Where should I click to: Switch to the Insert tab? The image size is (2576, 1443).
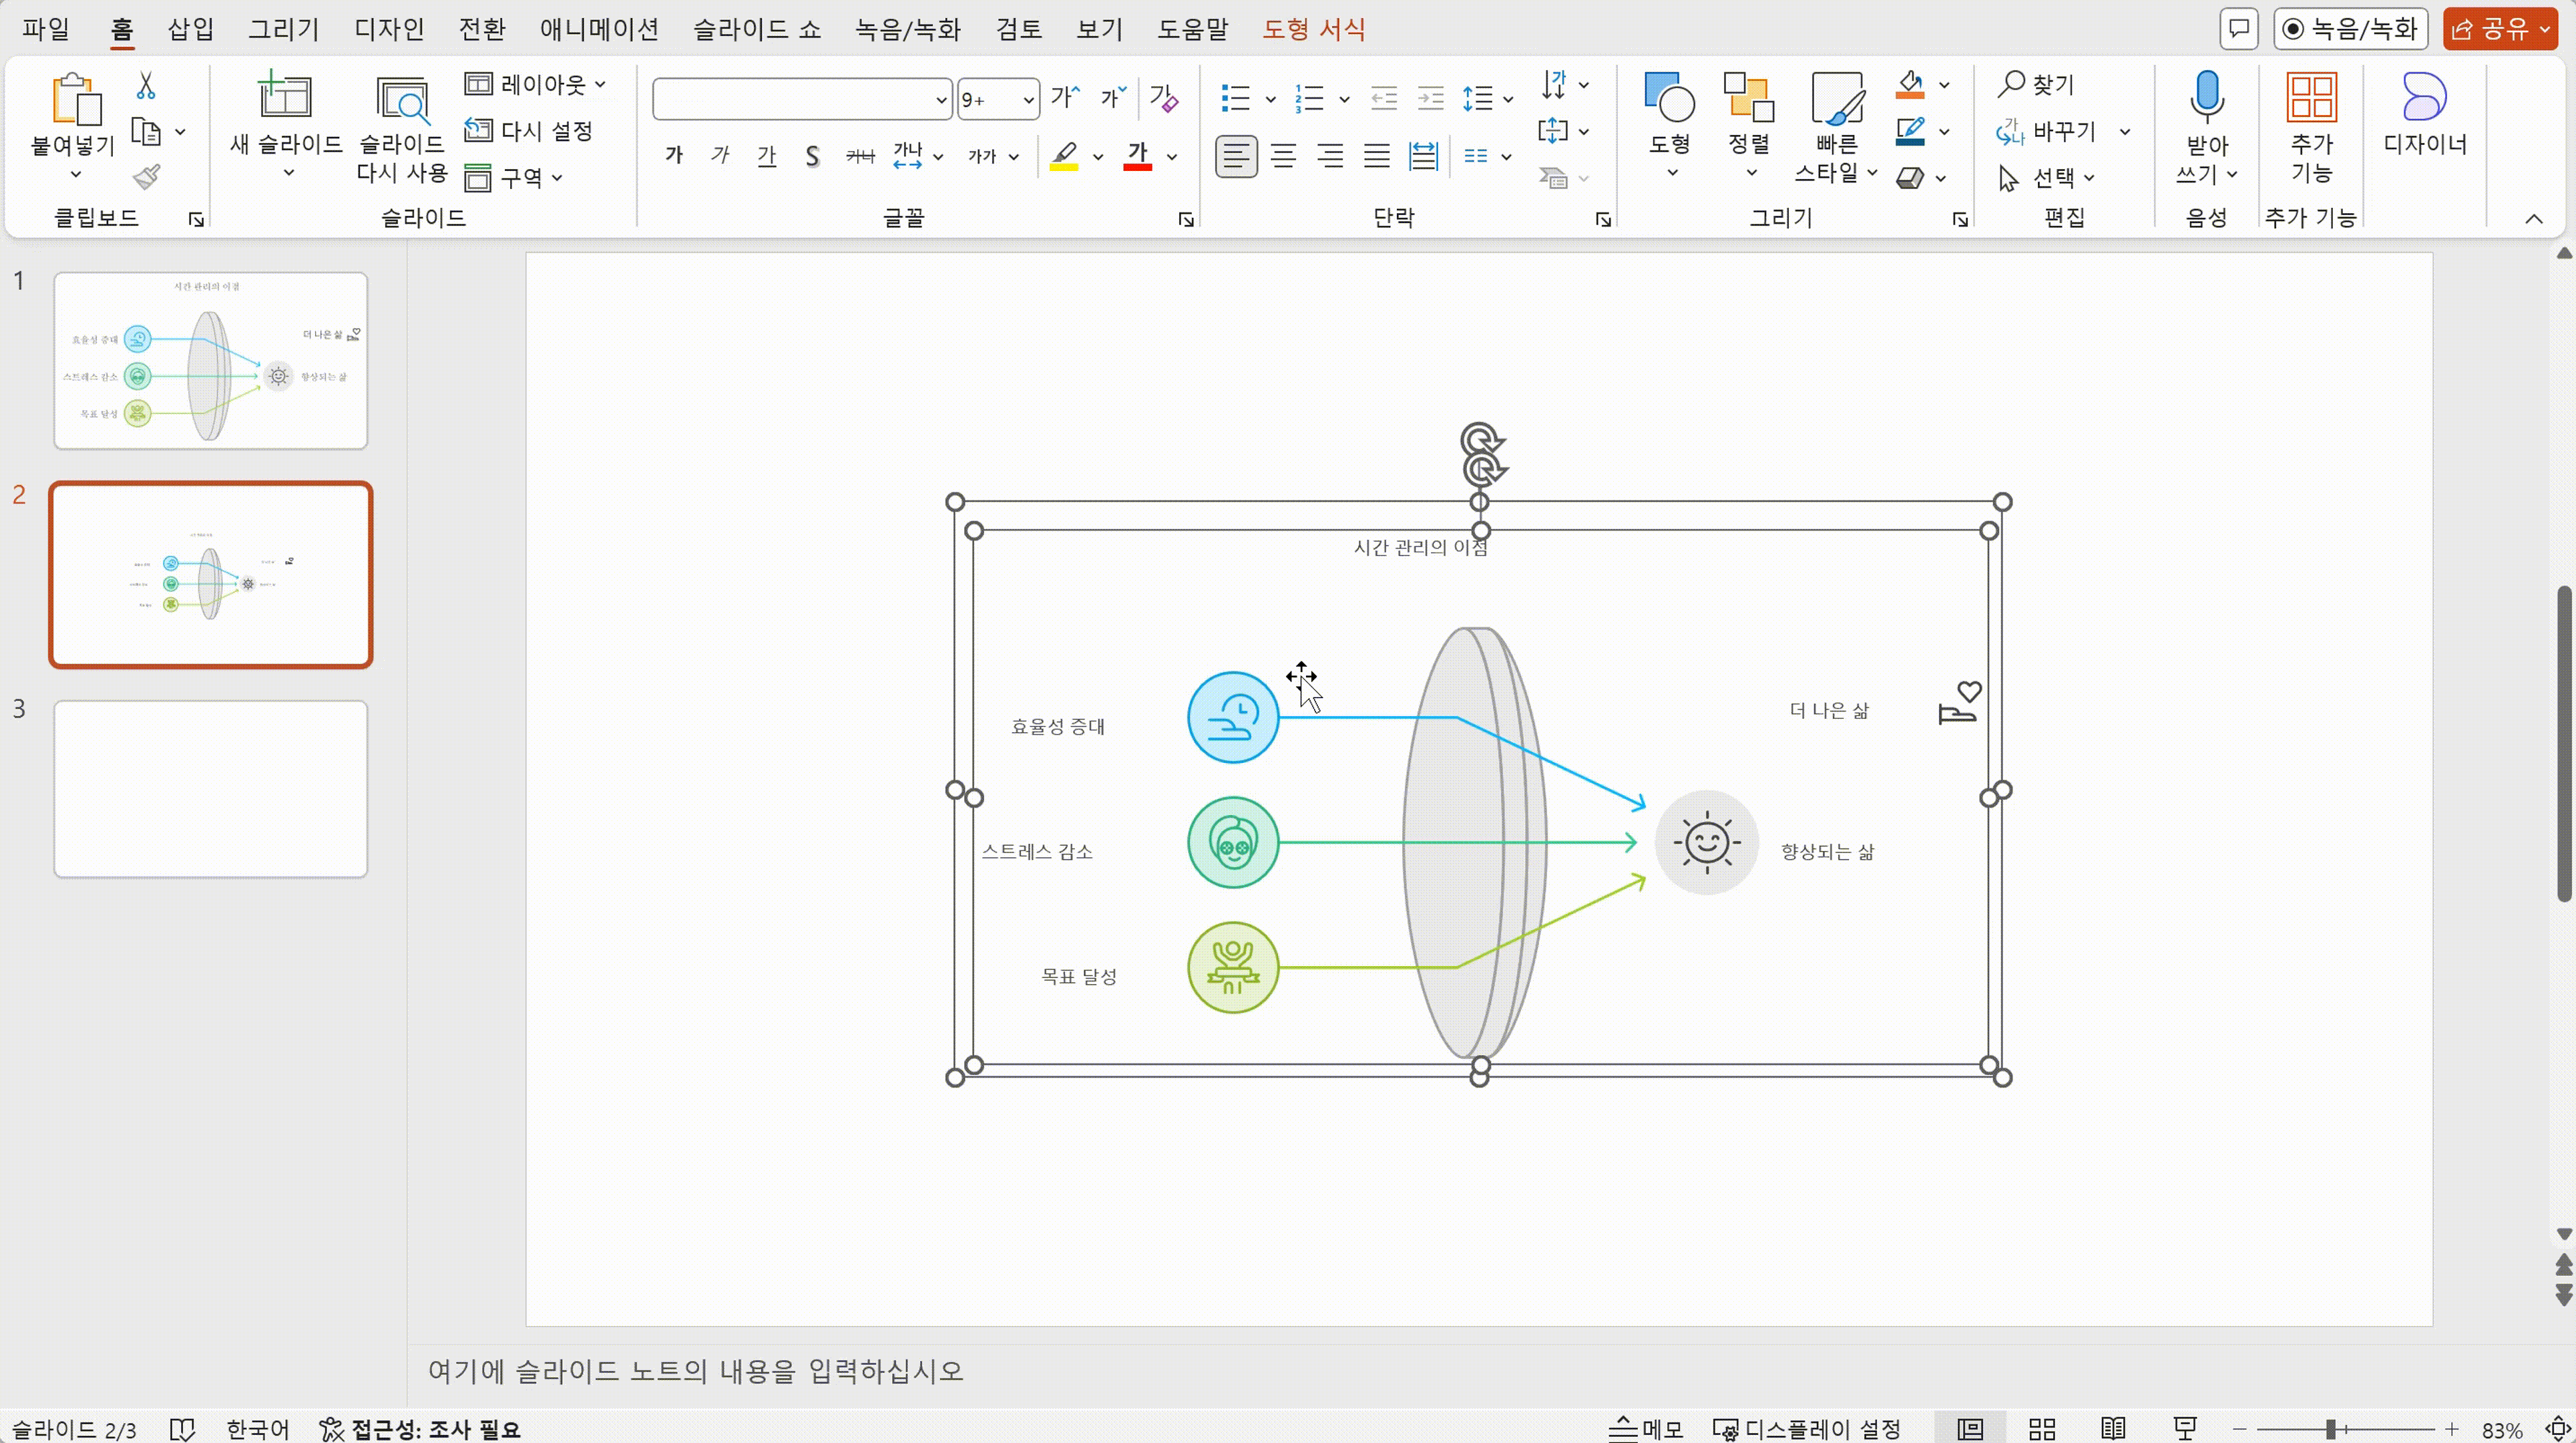click(x=190, y=29)
